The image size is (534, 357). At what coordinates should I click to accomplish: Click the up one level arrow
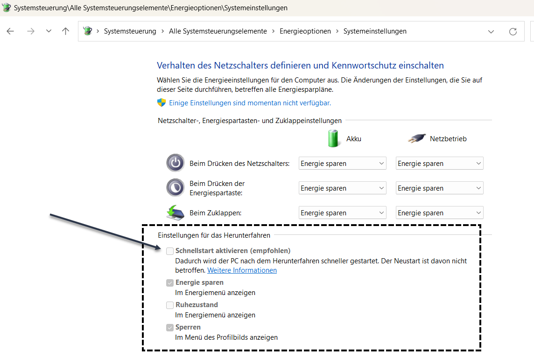(x=65, y=31)
